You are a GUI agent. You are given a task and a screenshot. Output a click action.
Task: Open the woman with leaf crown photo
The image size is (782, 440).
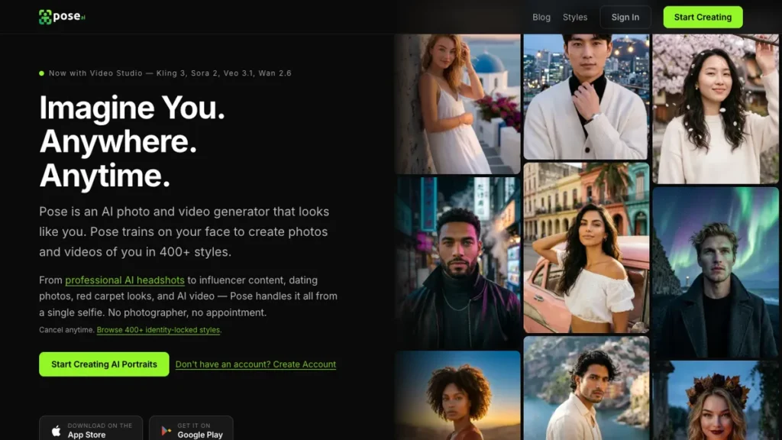coord(715,400)
